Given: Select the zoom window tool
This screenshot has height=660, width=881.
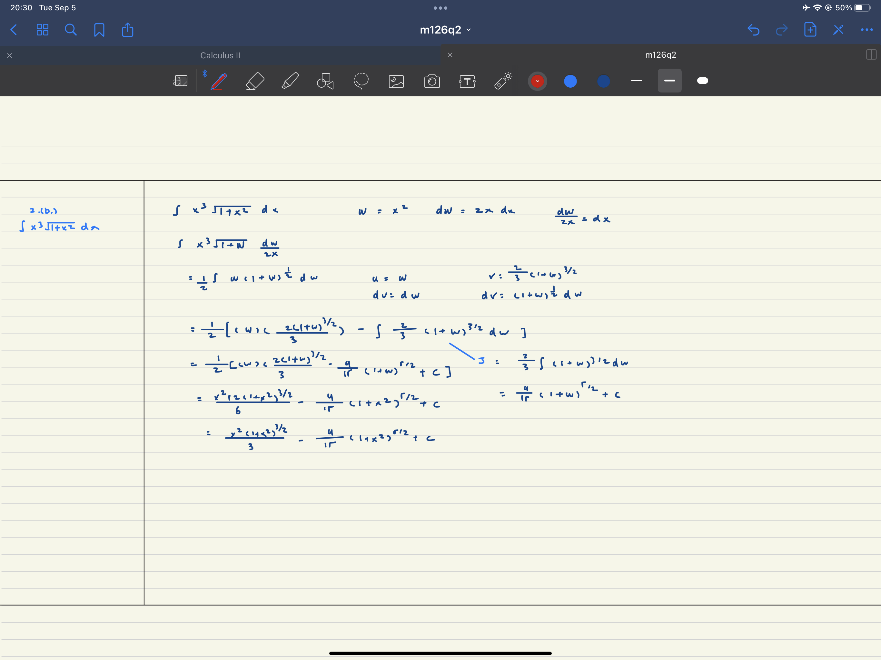Looking at the screenshot, I should (180, 81).
